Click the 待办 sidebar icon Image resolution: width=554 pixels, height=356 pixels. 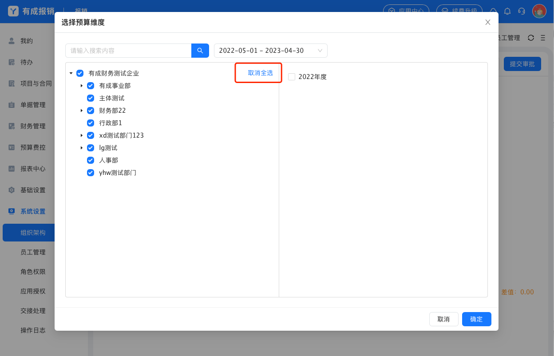(12, 62)
